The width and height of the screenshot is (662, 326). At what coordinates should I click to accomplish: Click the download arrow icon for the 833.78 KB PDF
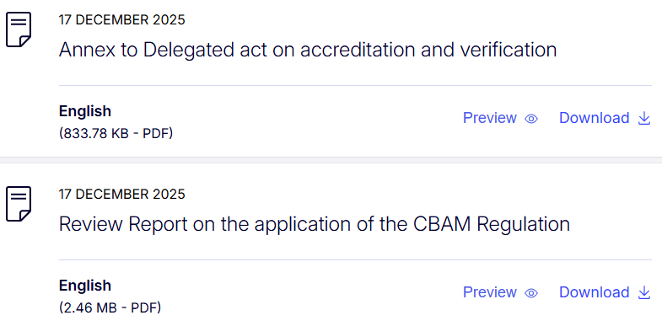coord(643,119)
